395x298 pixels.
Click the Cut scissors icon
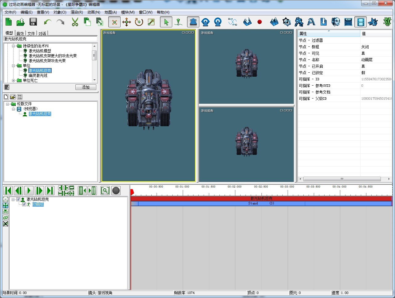75,22
